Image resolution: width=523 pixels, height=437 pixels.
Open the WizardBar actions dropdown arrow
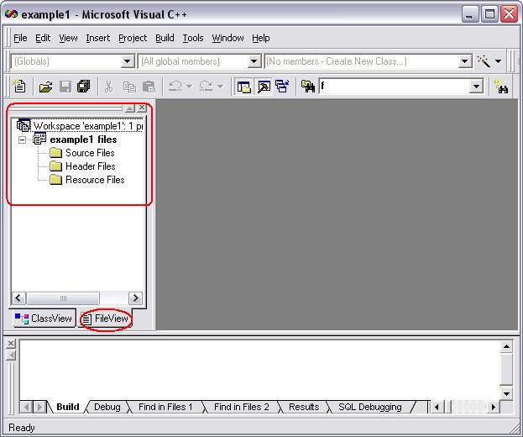[498, 61]
